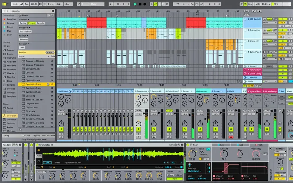
Task: Click the Key mapping button
Action: click(x=250, y=4)
